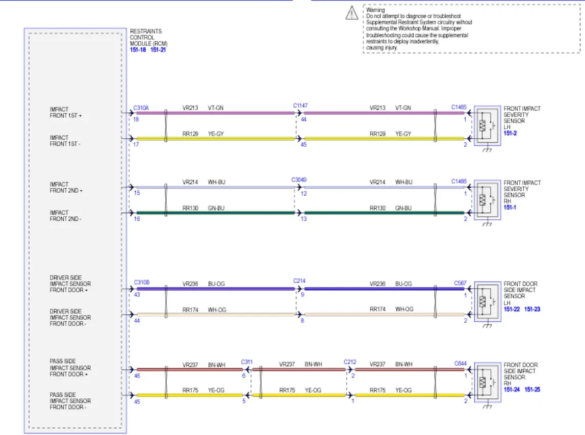585x435 pixels.
Task: Open the 151-25 page reference link
Action: pos(532,390)
